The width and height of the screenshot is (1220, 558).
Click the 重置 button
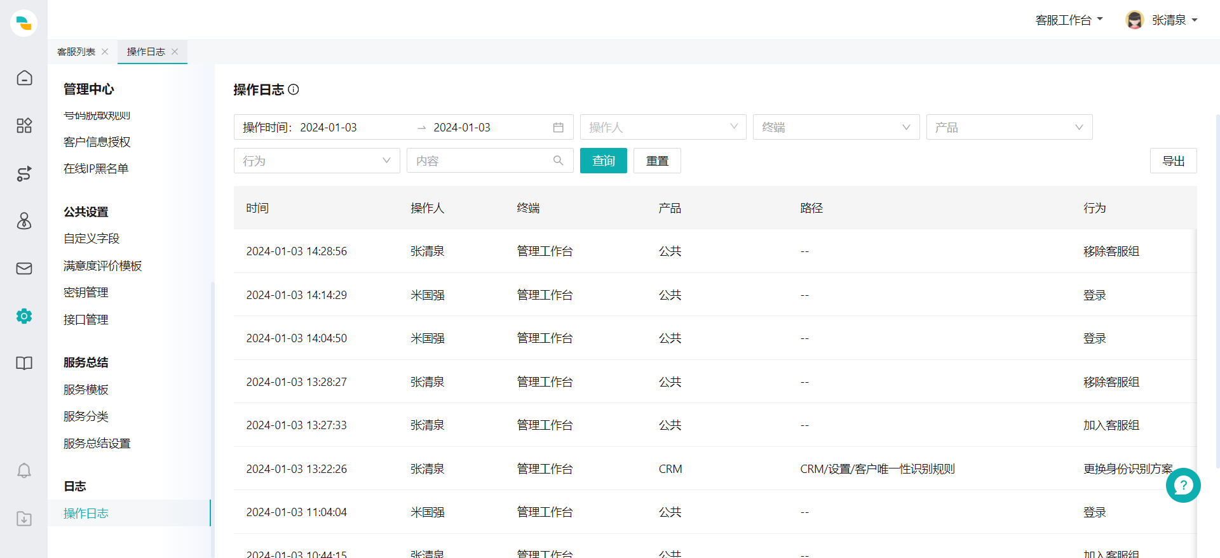(657, 161)
